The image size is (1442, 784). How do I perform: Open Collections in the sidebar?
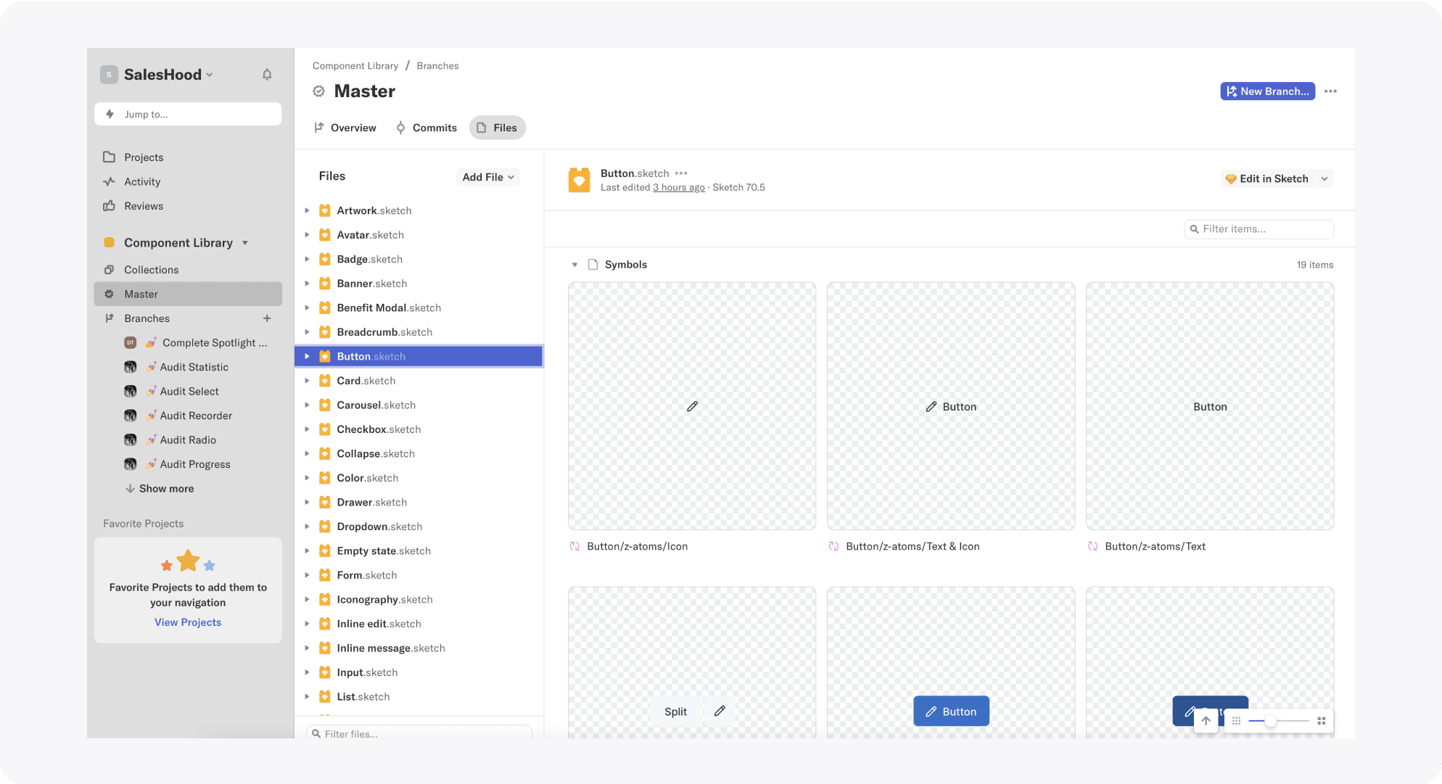click(x=151, y=270)
